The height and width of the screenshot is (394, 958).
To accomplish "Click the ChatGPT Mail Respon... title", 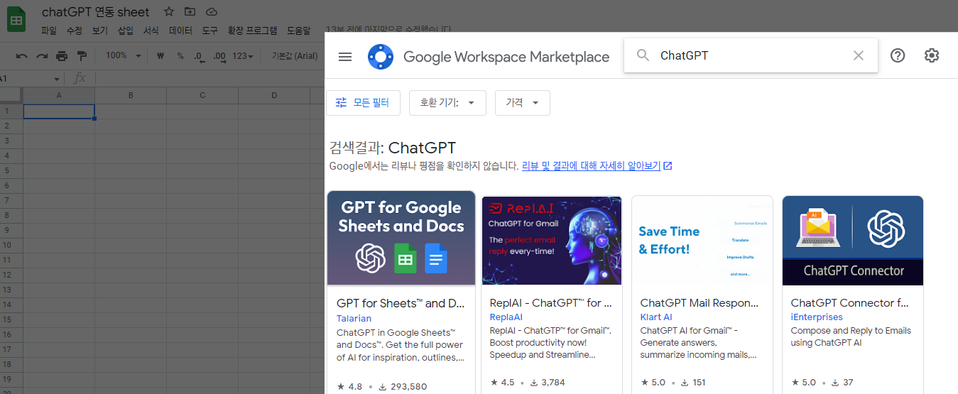I will click(700, 302).
